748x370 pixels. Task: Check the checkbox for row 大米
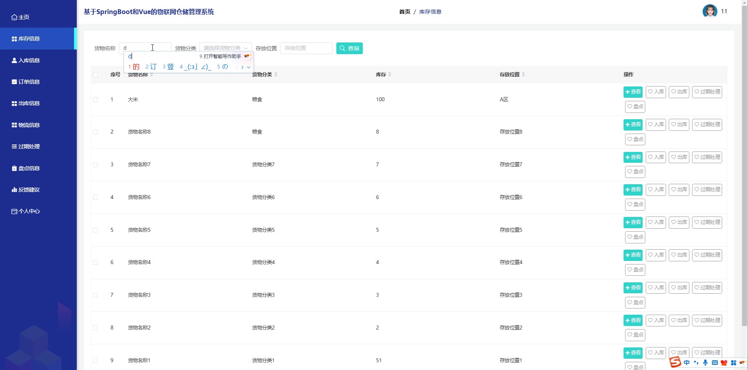95,99
